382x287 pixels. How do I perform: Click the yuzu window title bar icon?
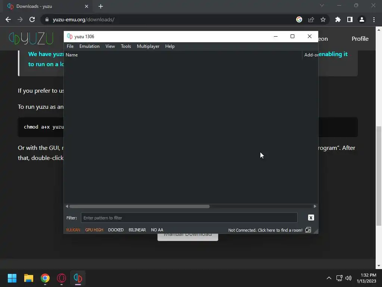tap(70, 36)
